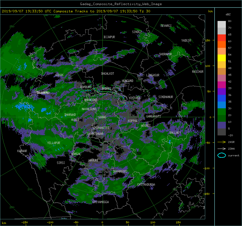Image resolution: width=242 pixels, height=226 pixels.
Task: Select the purple-blue 10 dBZ swatch
Action: point(222,125)
